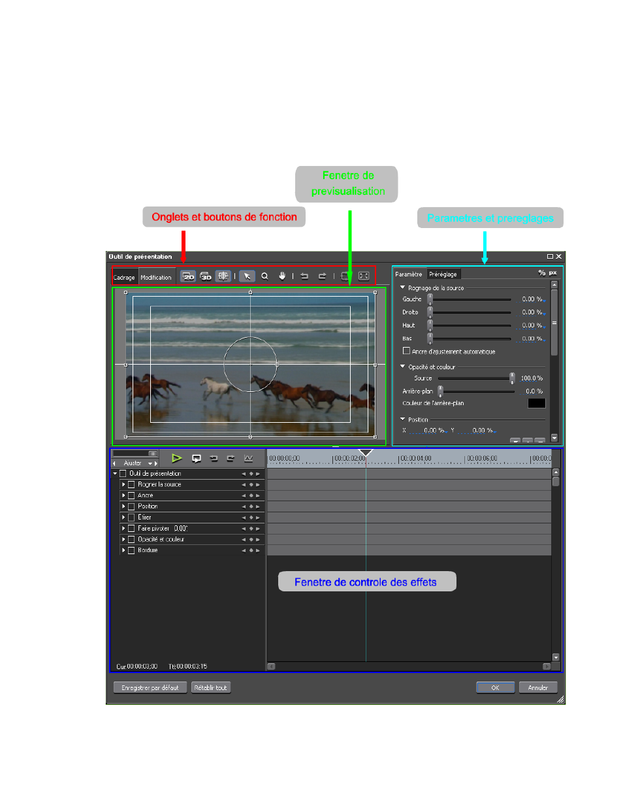
Task: Enable the Faire pivoter checkbox
Action: [131, 529]
